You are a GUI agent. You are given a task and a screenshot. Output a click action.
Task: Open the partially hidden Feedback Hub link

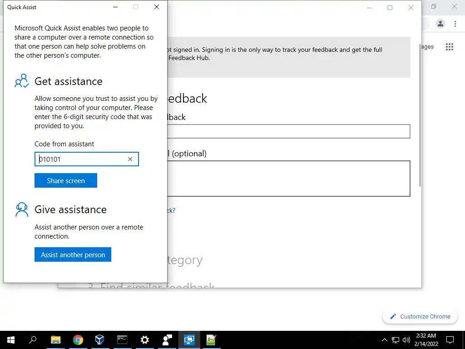coord(171,210)
